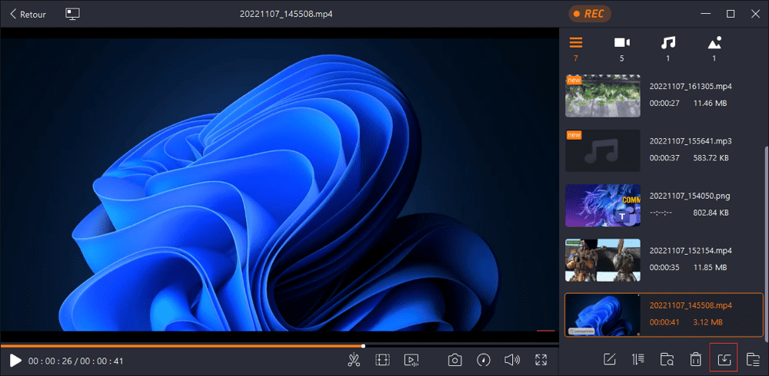This screenshot has width=769, height=376.
Task: Click highlighted file name 20221107_145508.mp4 in list
Action: coord(691,305)
